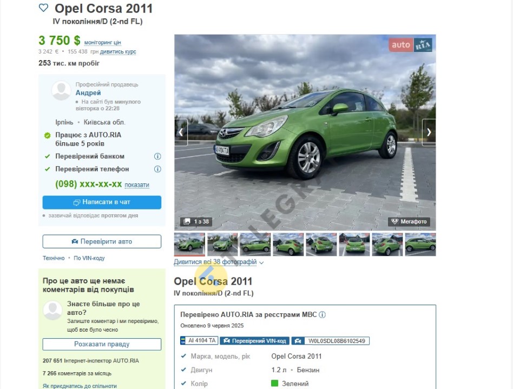Show the hidden phone number via показати
The width and height of the screenshot is (513, 389).
tap(137, 185)
